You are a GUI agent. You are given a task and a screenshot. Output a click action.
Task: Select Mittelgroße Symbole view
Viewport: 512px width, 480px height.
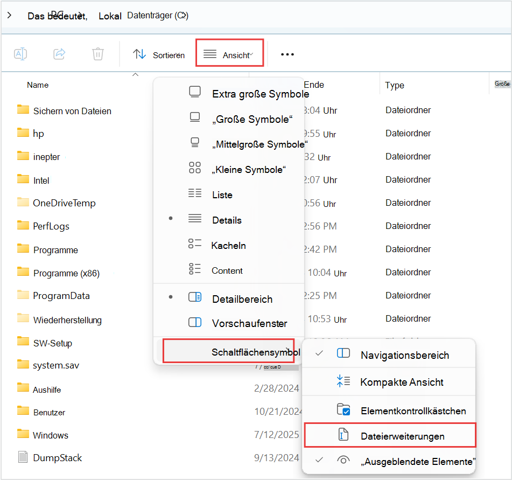click(x=229, y=144)
